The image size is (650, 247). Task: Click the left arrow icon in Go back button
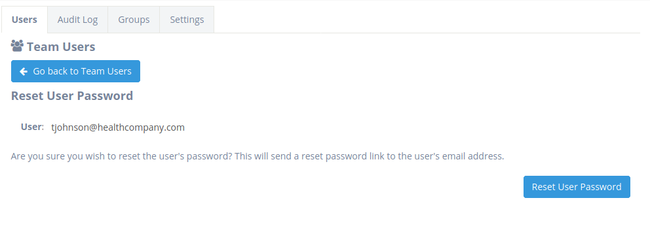[x=23, y=71]
